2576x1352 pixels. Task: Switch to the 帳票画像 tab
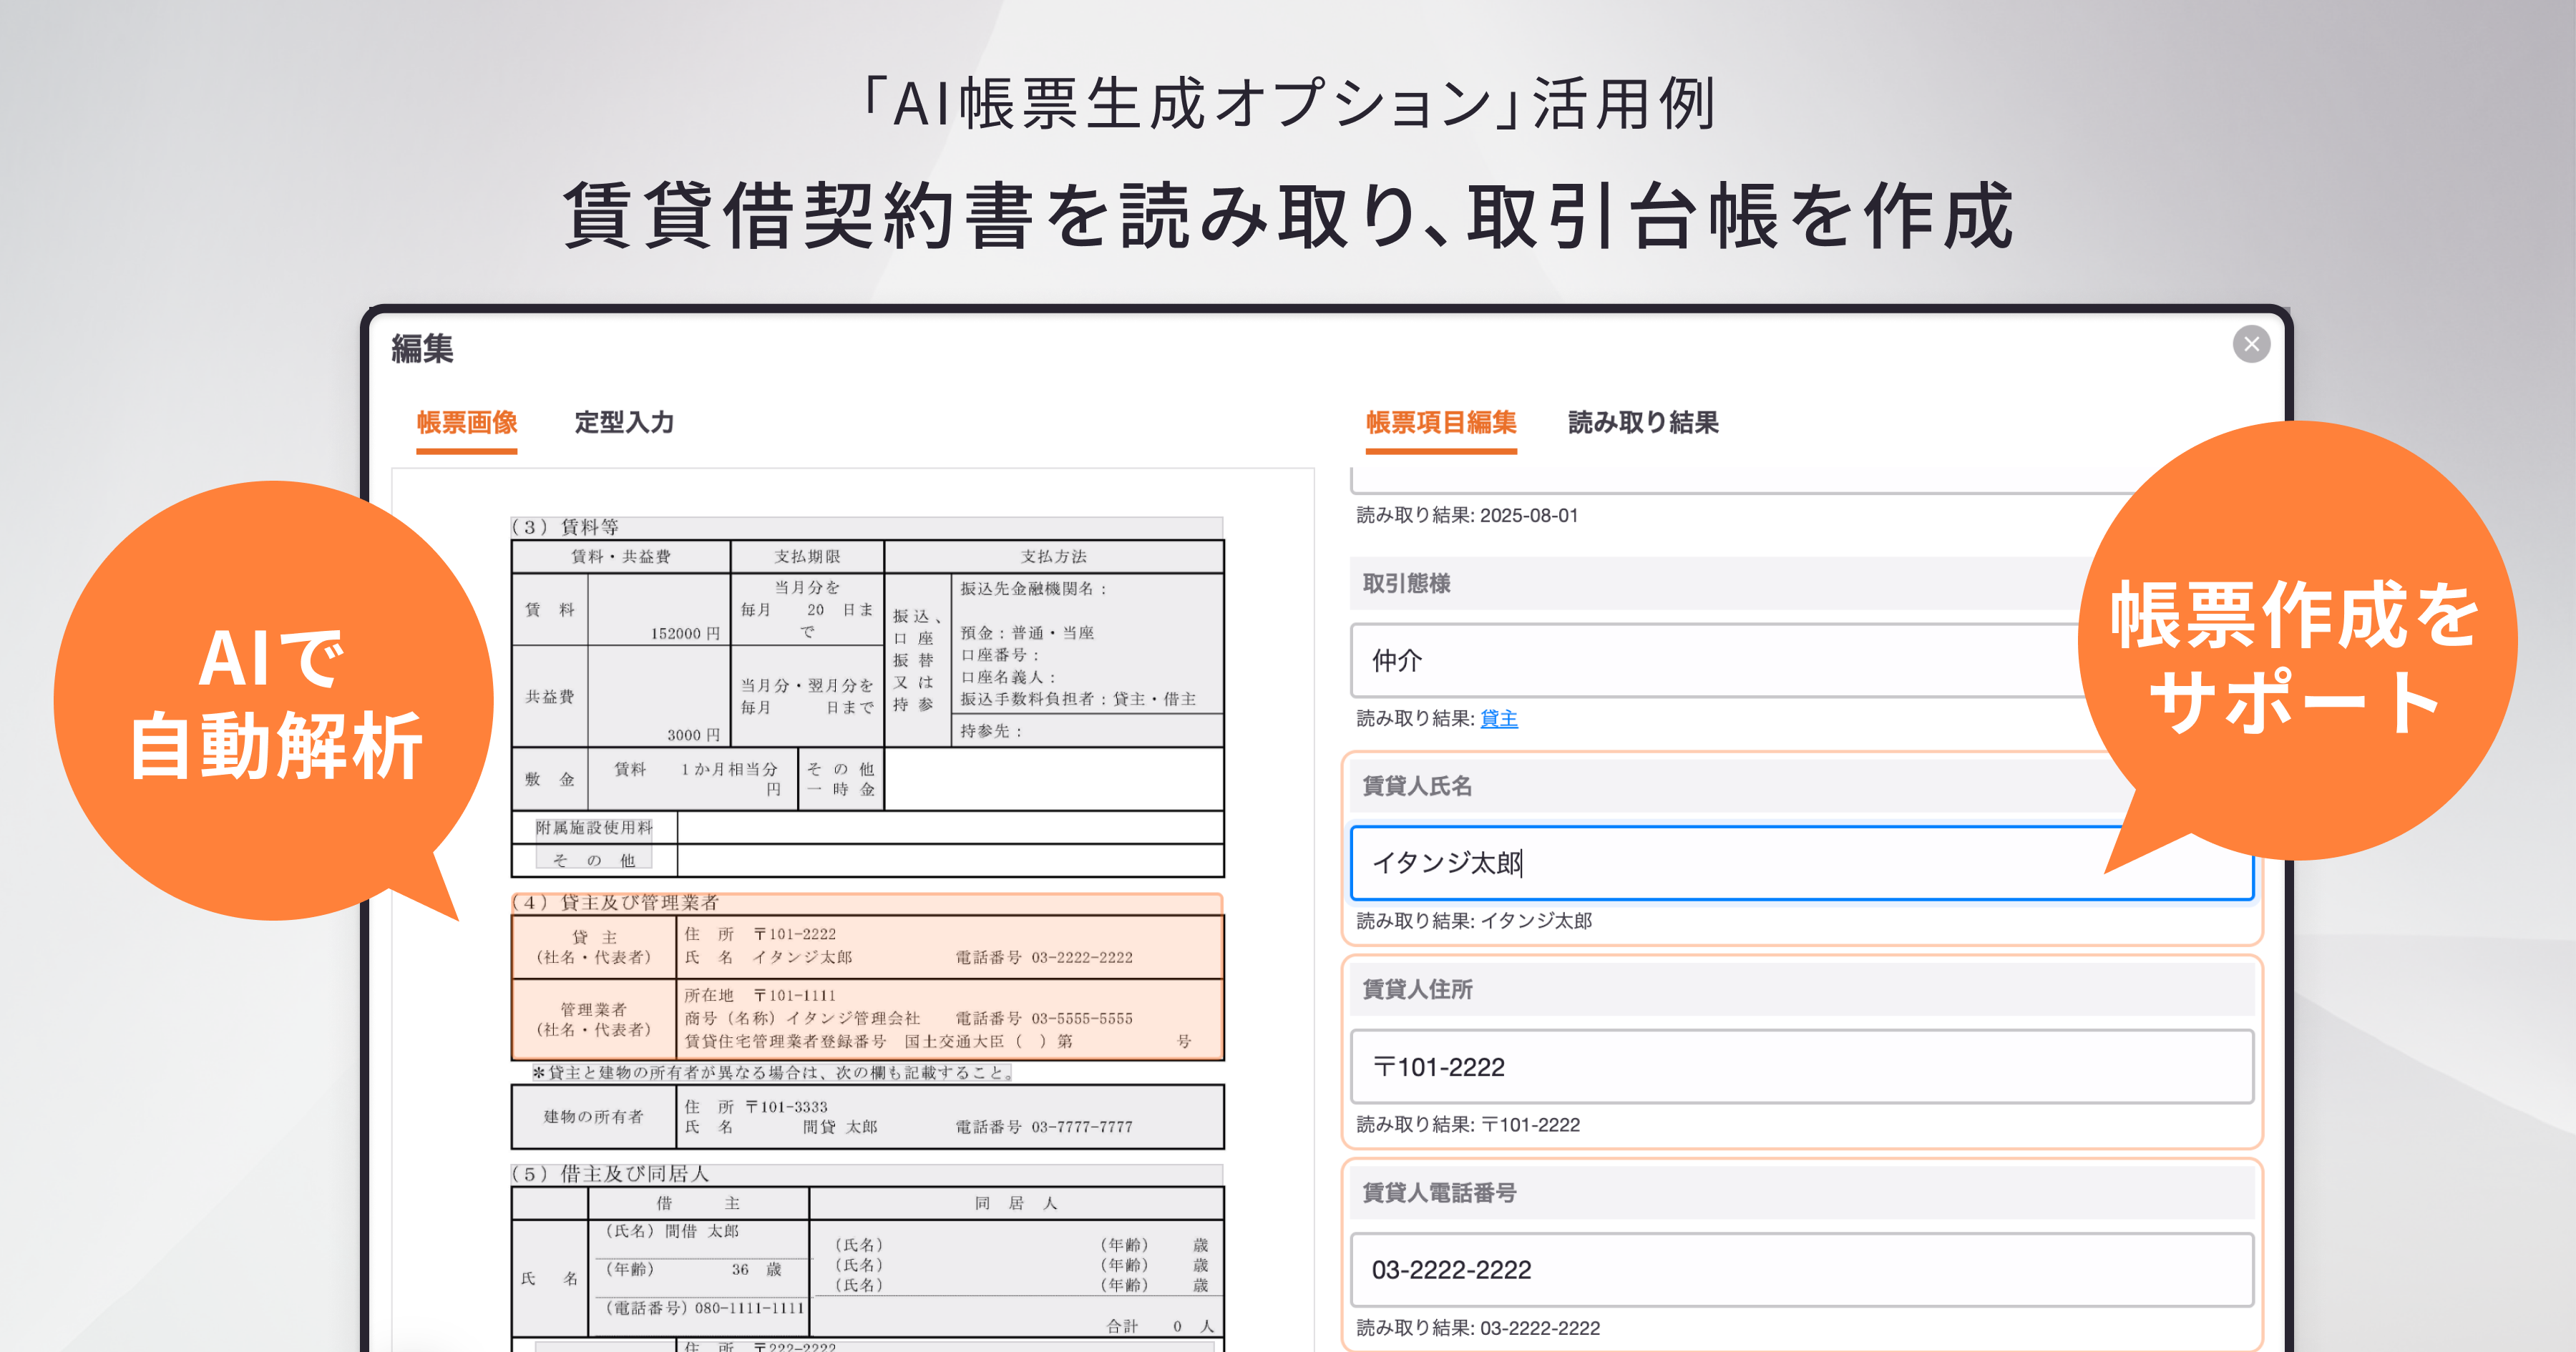point(466,422)
